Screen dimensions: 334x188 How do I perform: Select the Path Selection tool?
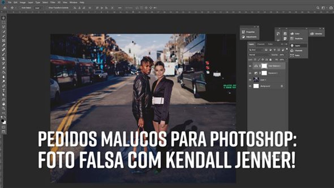point(4,95)
